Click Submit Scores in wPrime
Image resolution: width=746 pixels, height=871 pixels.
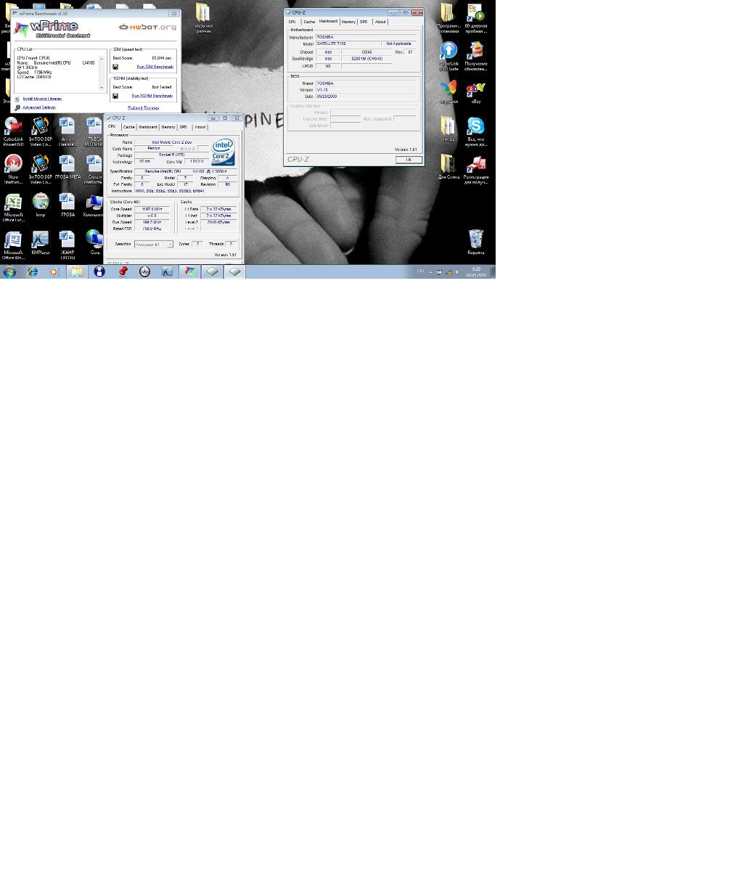point(144,108)
